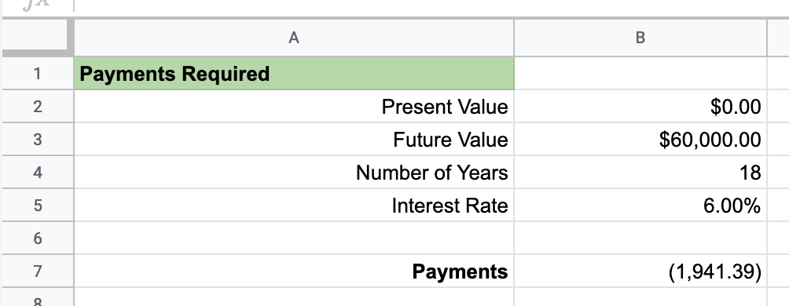
Task: Select the $60,000.00 cell
Action: (x=640, y=139)
